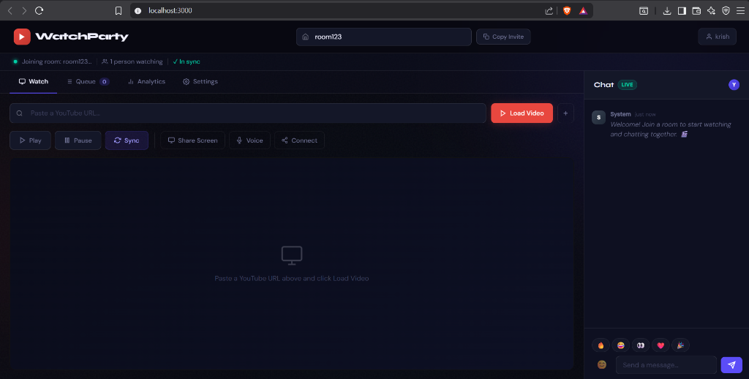Click the browser forward arrow
The image size is (749, 379).
pyautogui.click(x=24, y=10)
